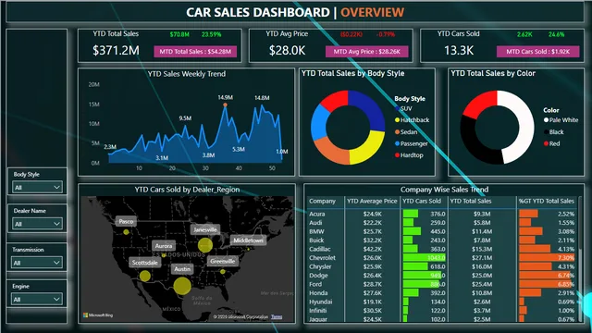The height and width of the screenshot is (333, 592).
Task: Sort by YTD Total Sales column header
Action: click(471, 202)
